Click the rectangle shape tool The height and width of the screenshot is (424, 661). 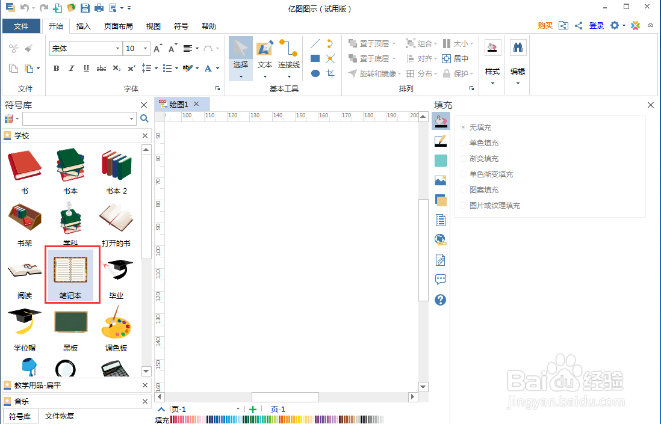click(x=314, y=58)
